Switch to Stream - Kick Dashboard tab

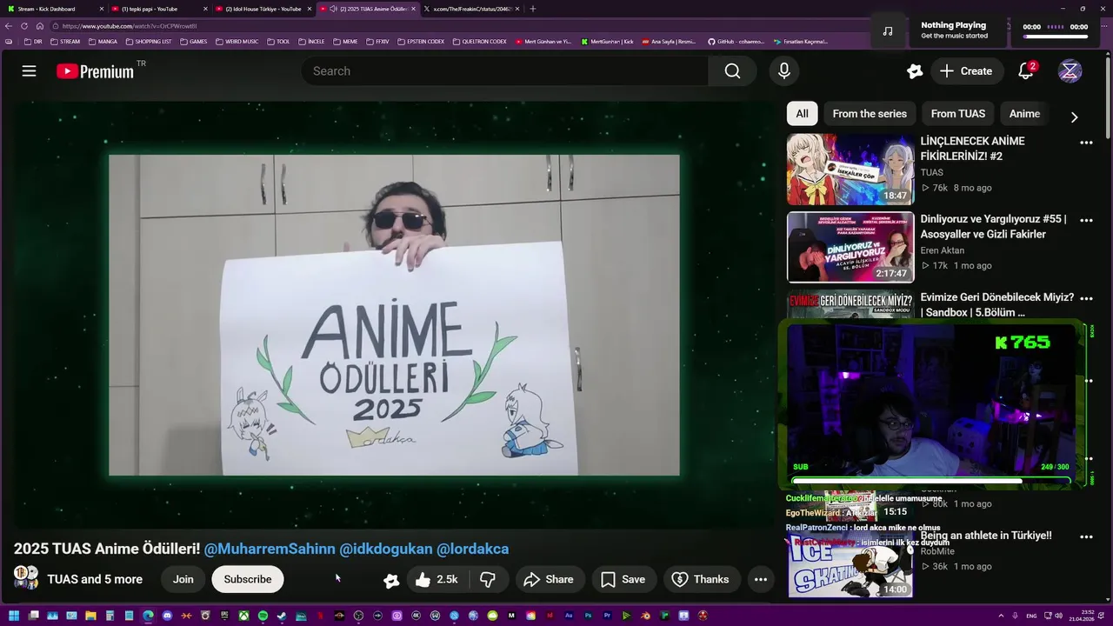[54, 9]
